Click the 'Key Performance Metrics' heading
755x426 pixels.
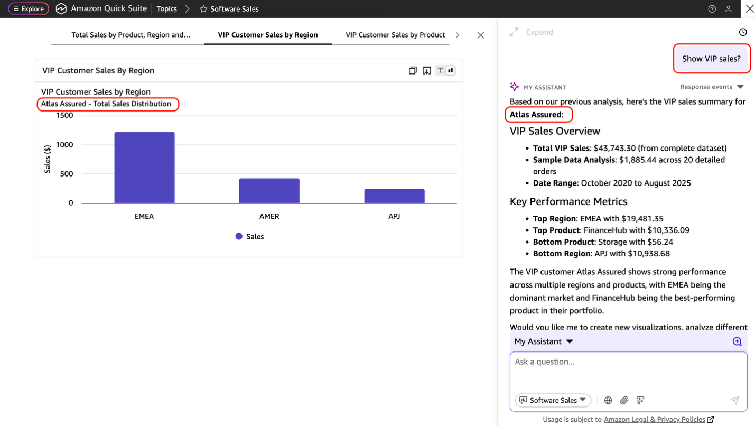click(568, 201)
